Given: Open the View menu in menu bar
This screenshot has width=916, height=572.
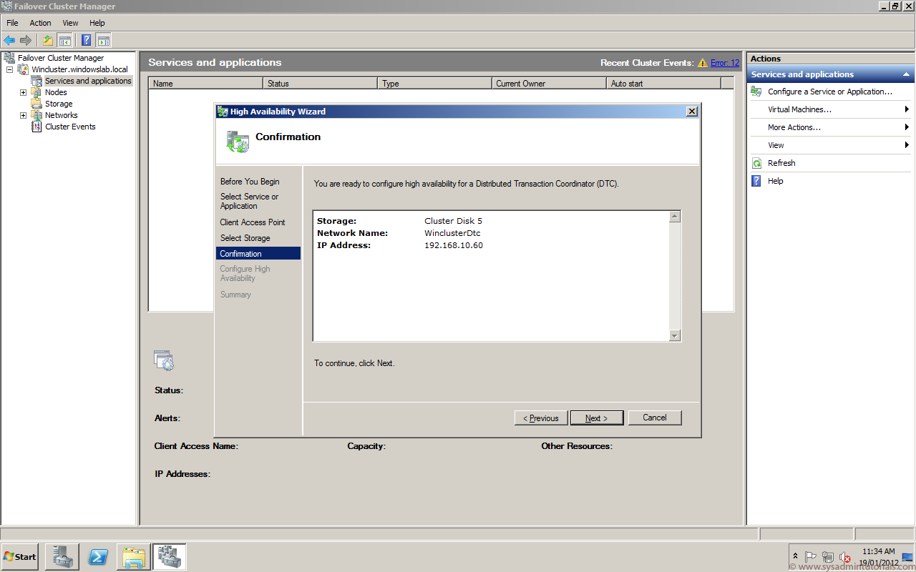Looking at the screenshot, I should click(x=70, y=23).
